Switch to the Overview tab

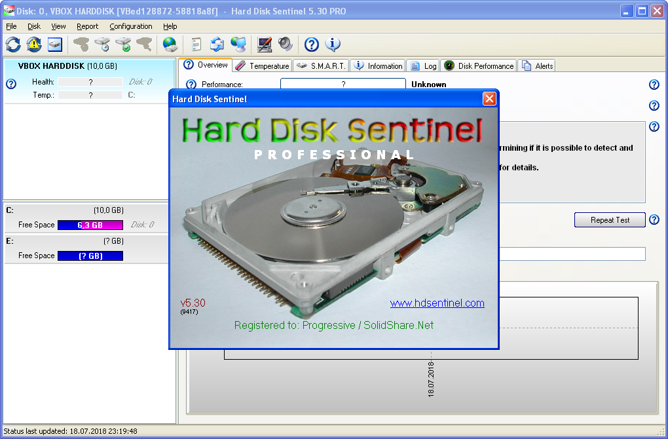pos(206,65)
